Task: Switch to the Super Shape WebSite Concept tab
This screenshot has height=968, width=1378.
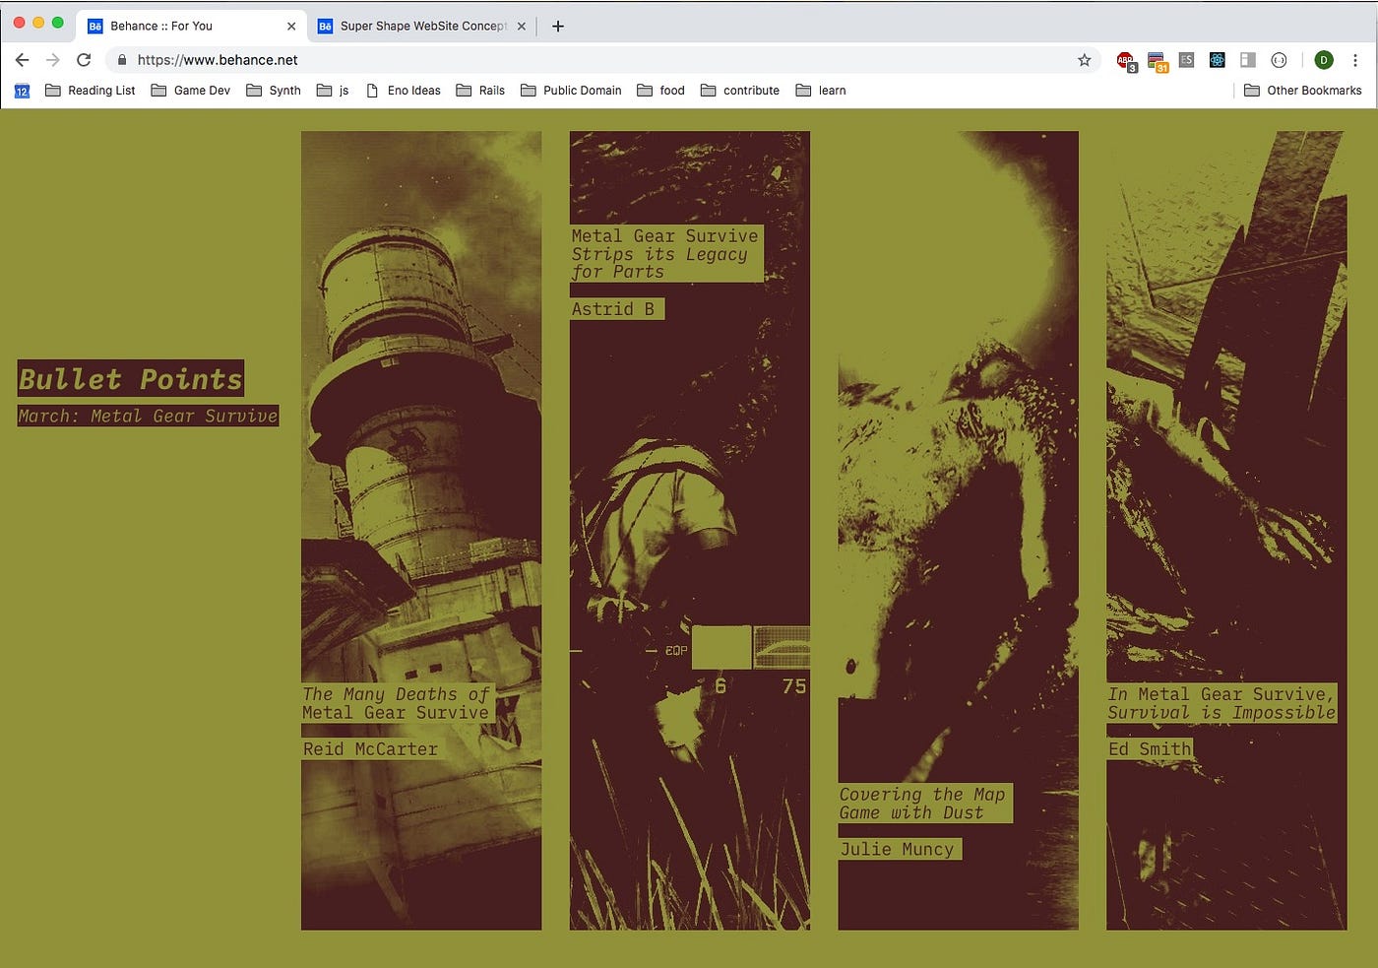Action: (x=423, y=27)
